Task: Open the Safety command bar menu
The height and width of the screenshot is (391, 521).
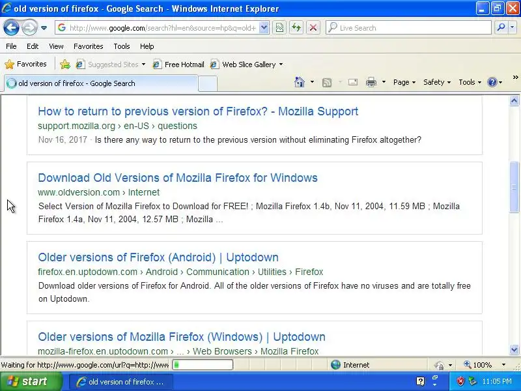Action: click(436, 82)
